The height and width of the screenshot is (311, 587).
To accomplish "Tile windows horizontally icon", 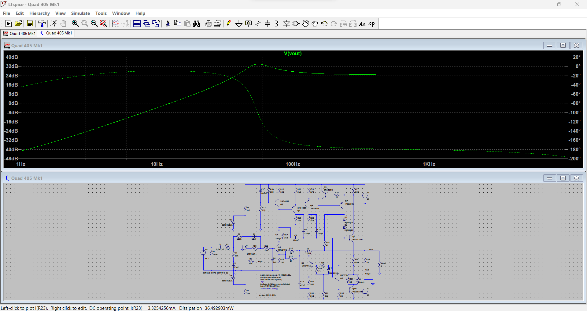I will 137,23.
